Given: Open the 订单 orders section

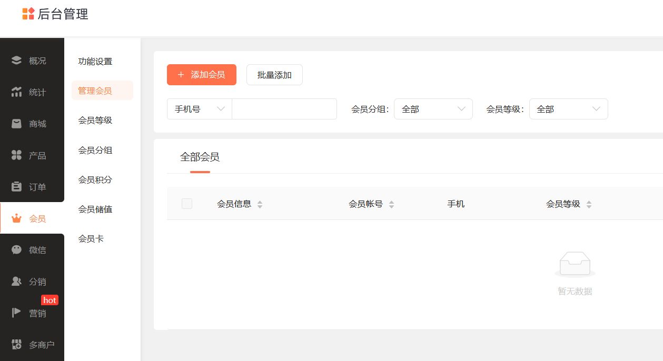Looking at the screenshot, I should 32,186.
